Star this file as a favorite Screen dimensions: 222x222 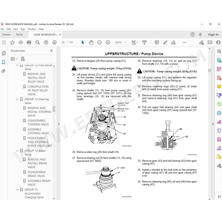pos(12,42)
